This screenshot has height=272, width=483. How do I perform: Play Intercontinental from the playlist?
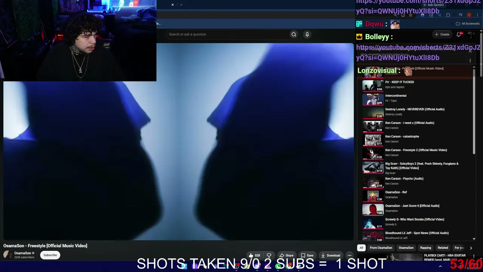point(396,96)
